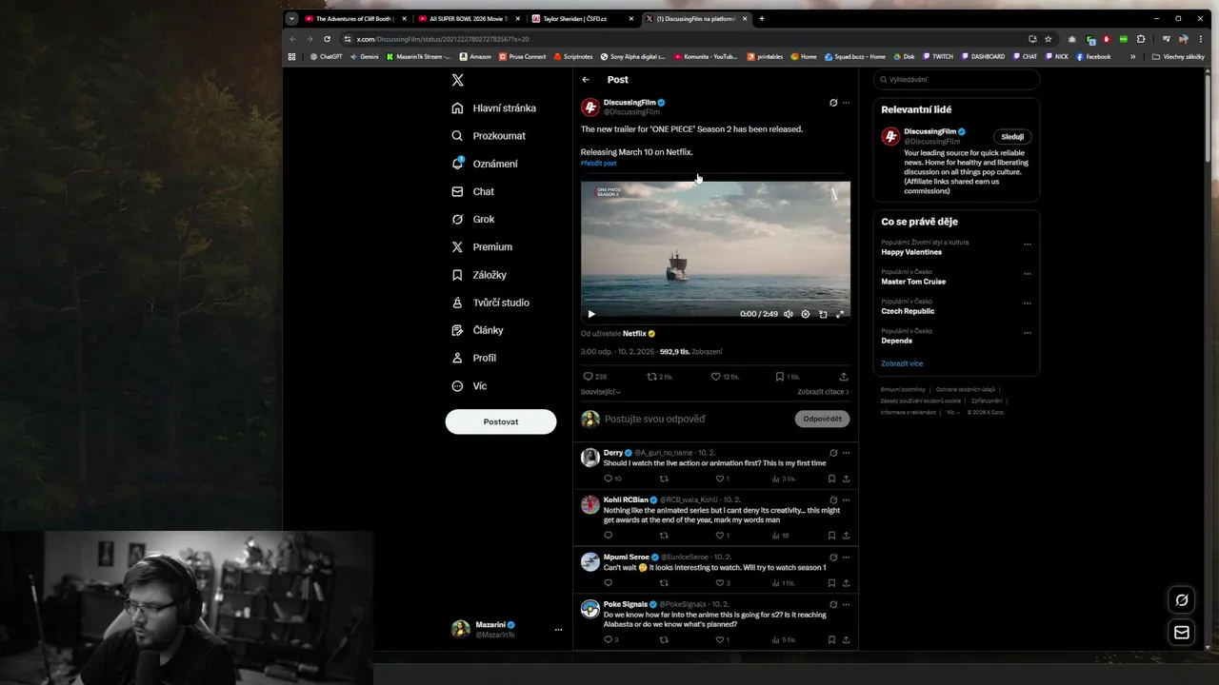Play the One Piece trailer video
This screenshot has height=685, width=1219.
click(x=591, y=314)
